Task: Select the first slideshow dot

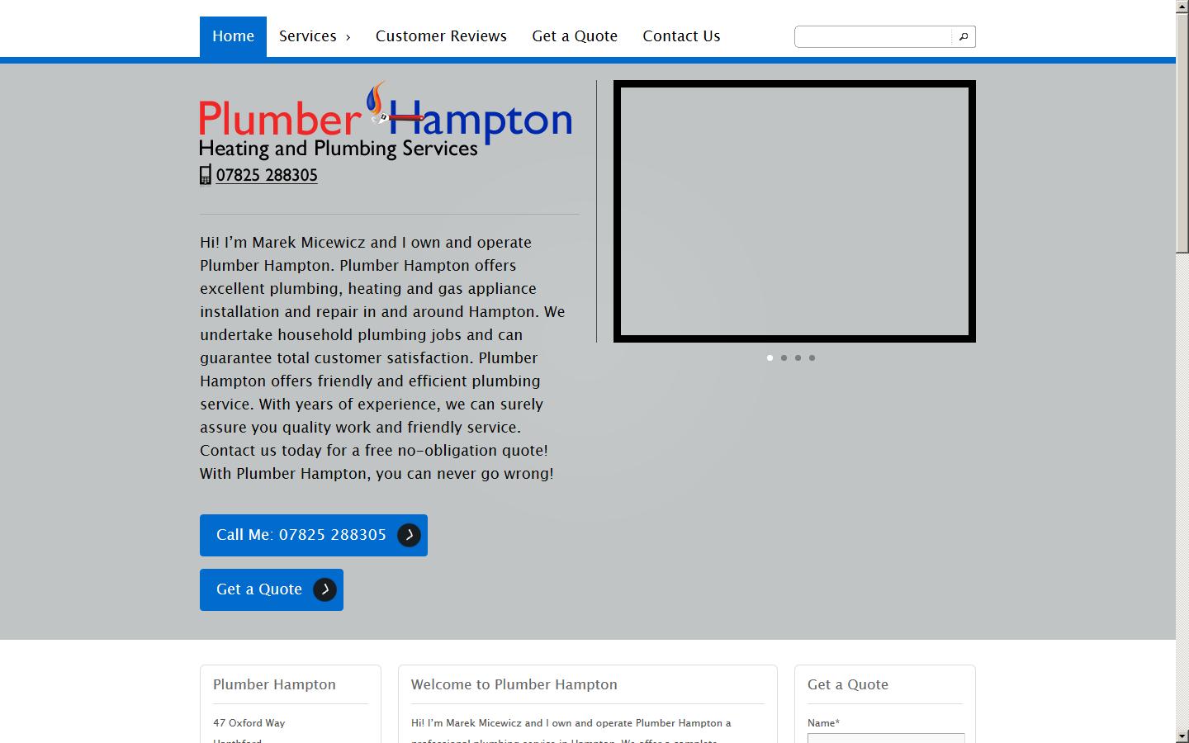Action: tap(770, 357)
